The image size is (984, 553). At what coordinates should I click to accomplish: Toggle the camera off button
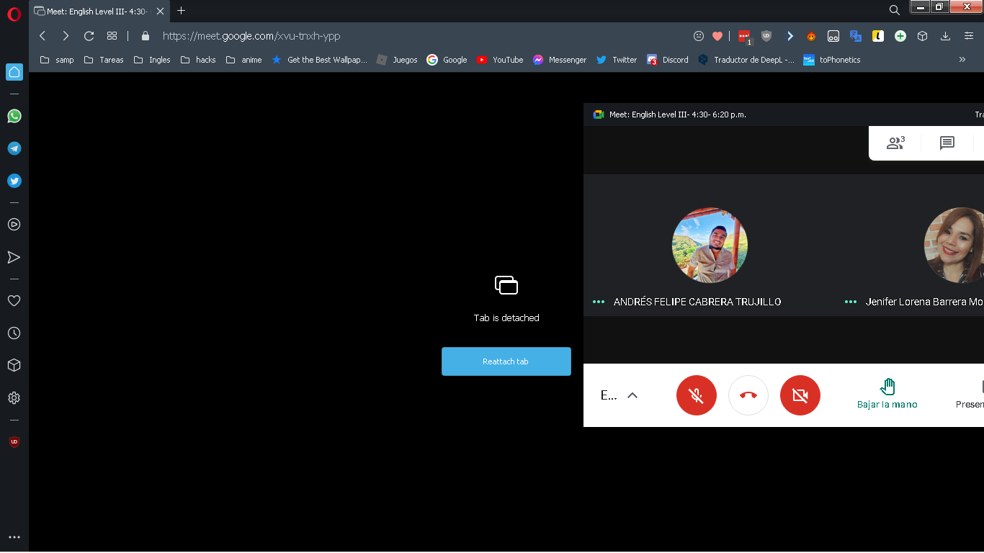800,395
